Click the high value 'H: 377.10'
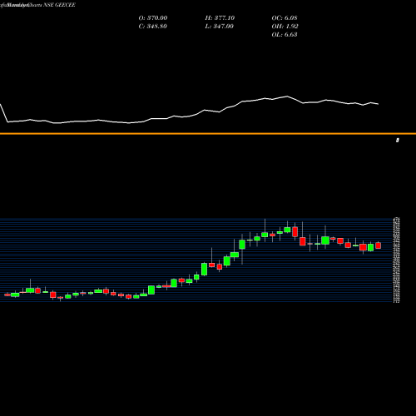Screen dimensions: 416x416 (x=220, y=17)
